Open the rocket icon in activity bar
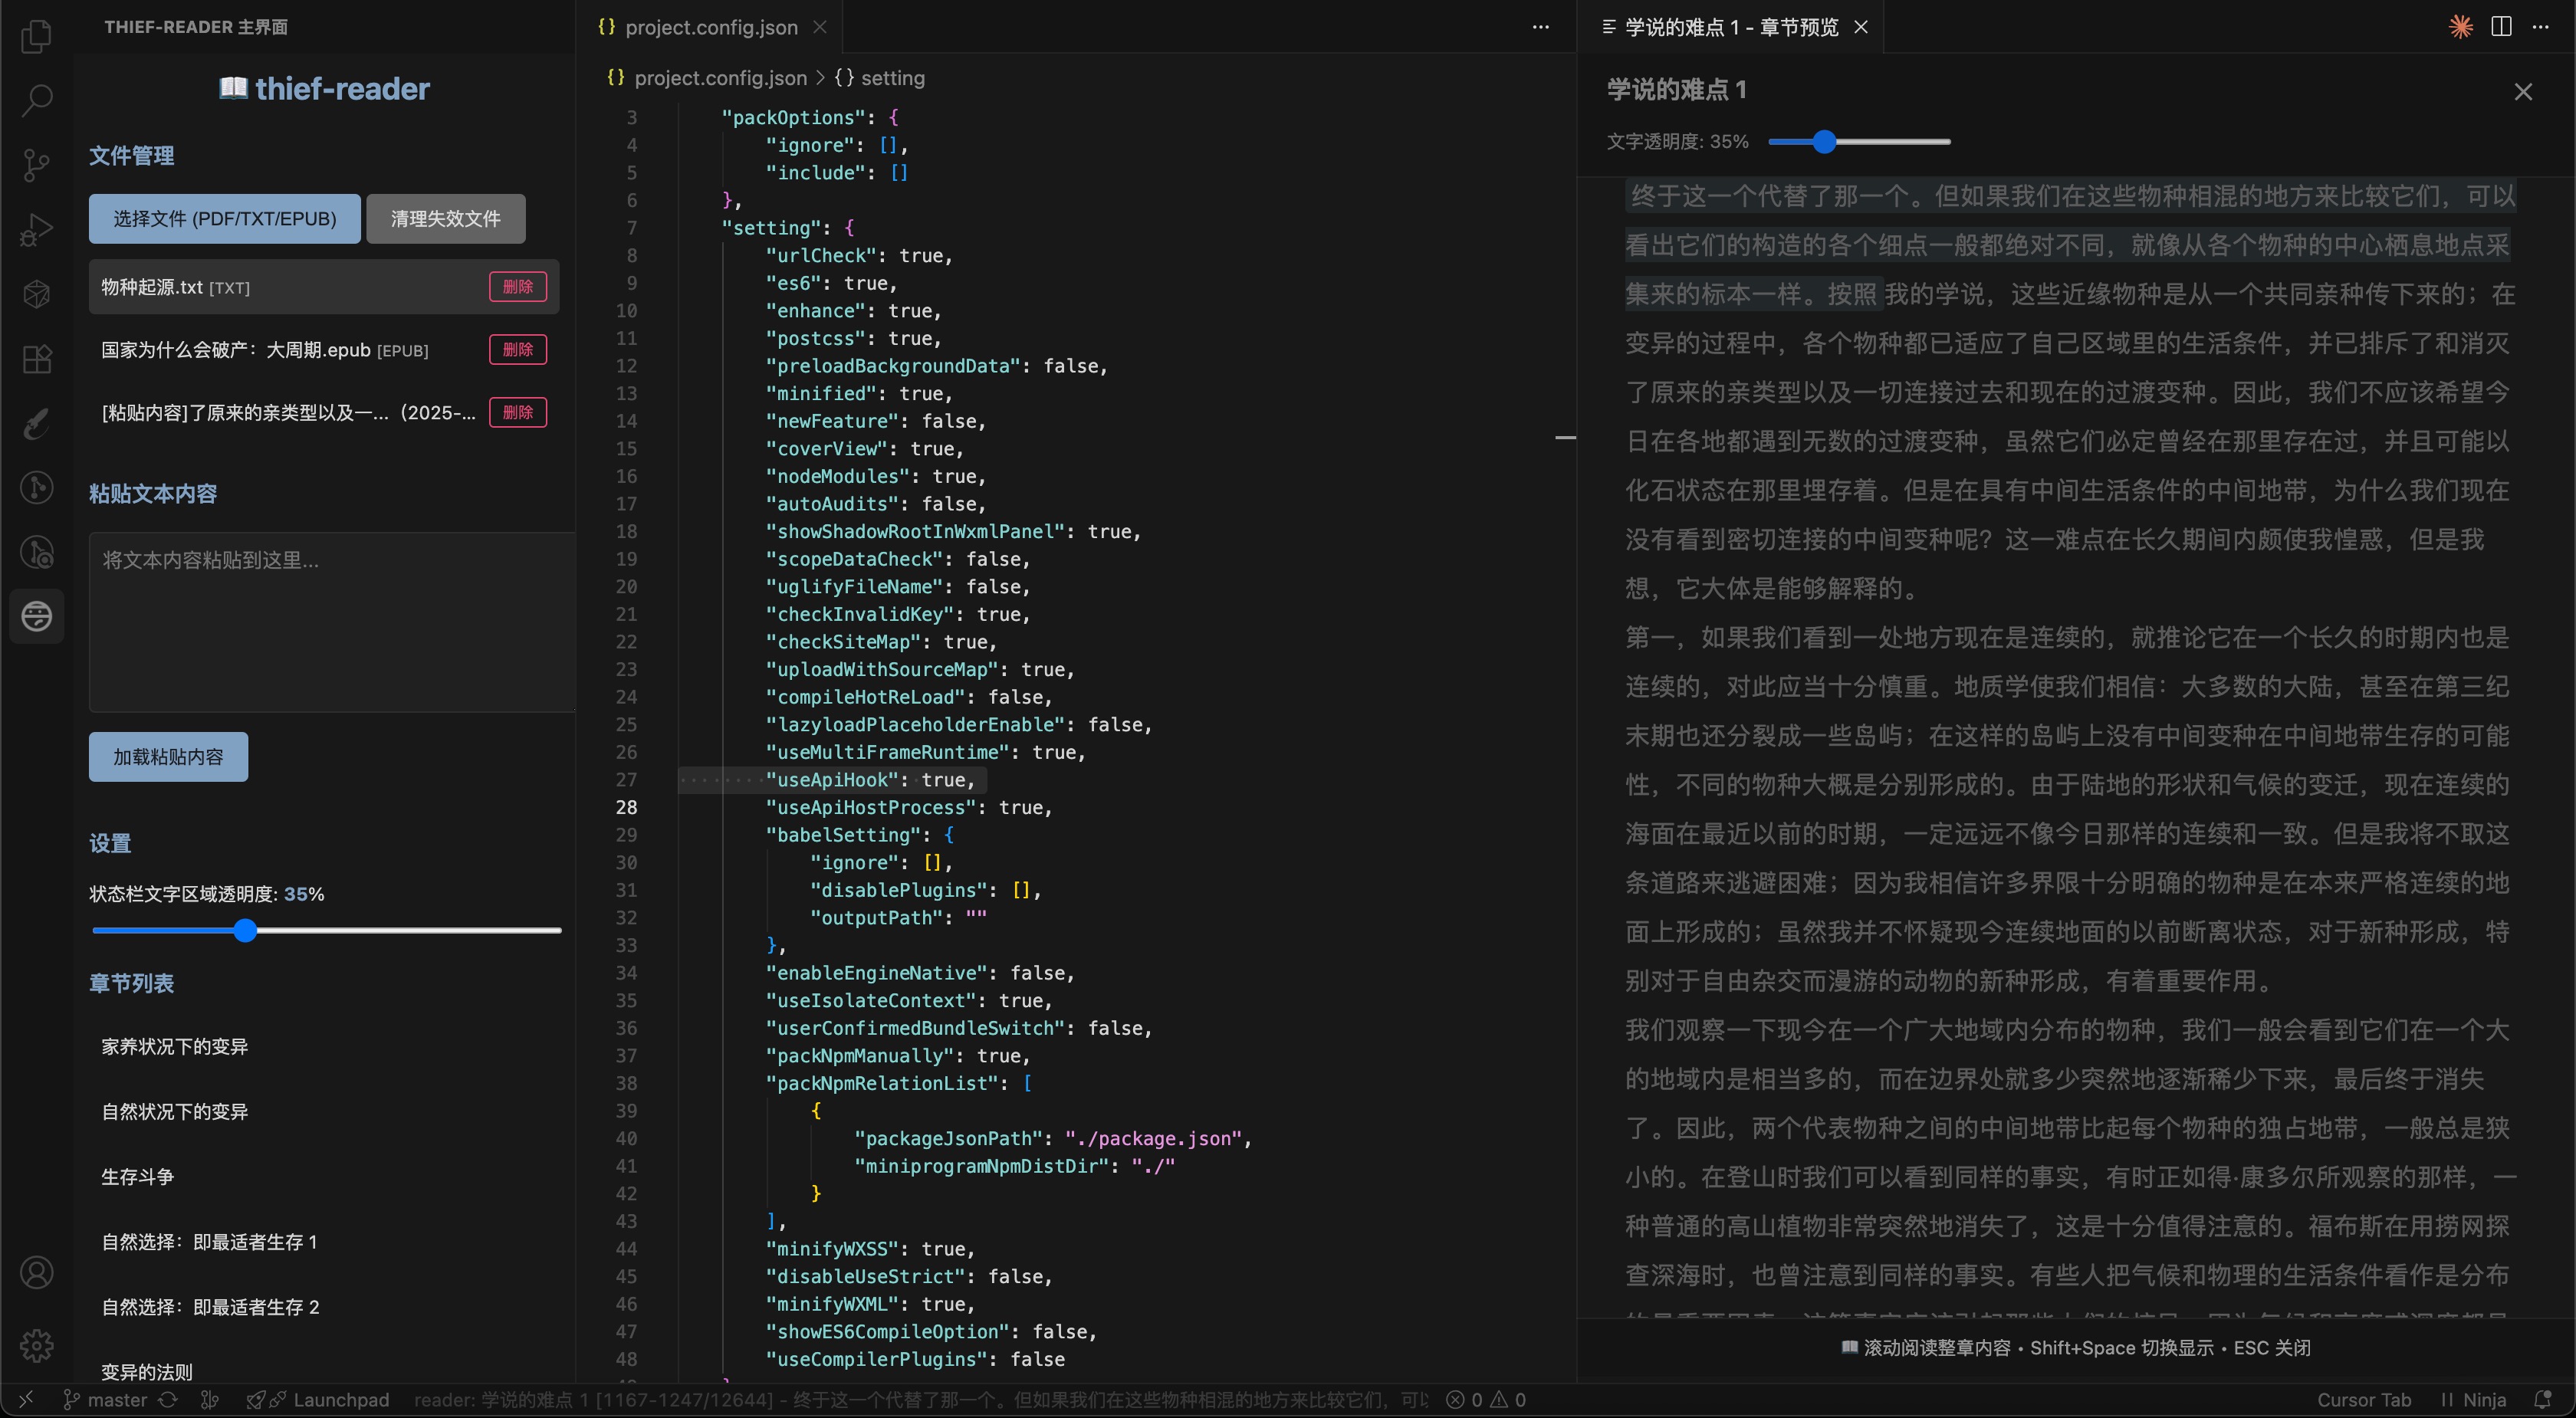The height and width of the screenshot is (1418, 2576). coord(37,423)
